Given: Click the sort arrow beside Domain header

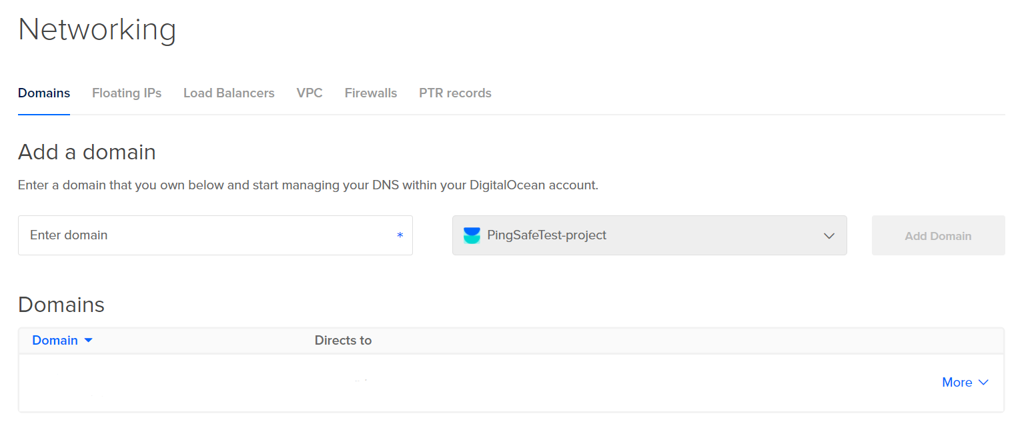Looking at the screenshot, I should pos(88,341).
